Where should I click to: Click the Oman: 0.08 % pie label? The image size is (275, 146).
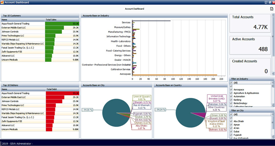pyautogui.click(x=218, y=115)
